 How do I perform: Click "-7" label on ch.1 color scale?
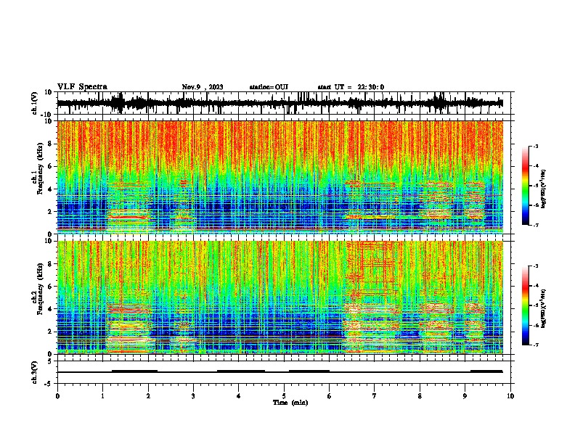coord(535,225)
